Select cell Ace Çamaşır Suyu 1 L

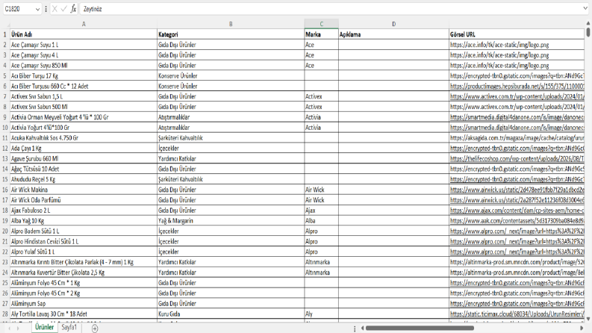point(84,45)
